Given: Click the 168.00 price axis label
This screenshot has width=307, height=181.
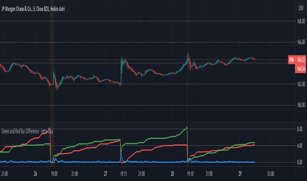Looking at the screenshot, I should click(x=301, y=21).
